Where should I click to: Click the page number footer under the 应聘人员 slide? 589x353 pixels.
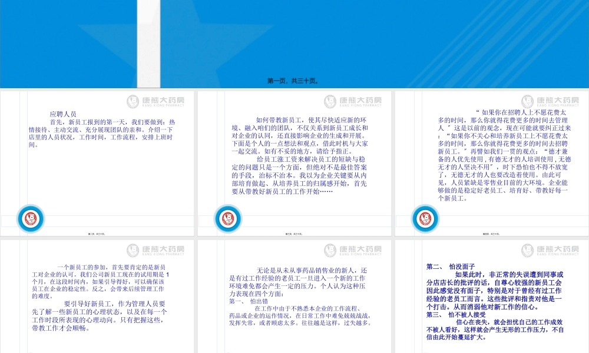[x=96, y=234]
